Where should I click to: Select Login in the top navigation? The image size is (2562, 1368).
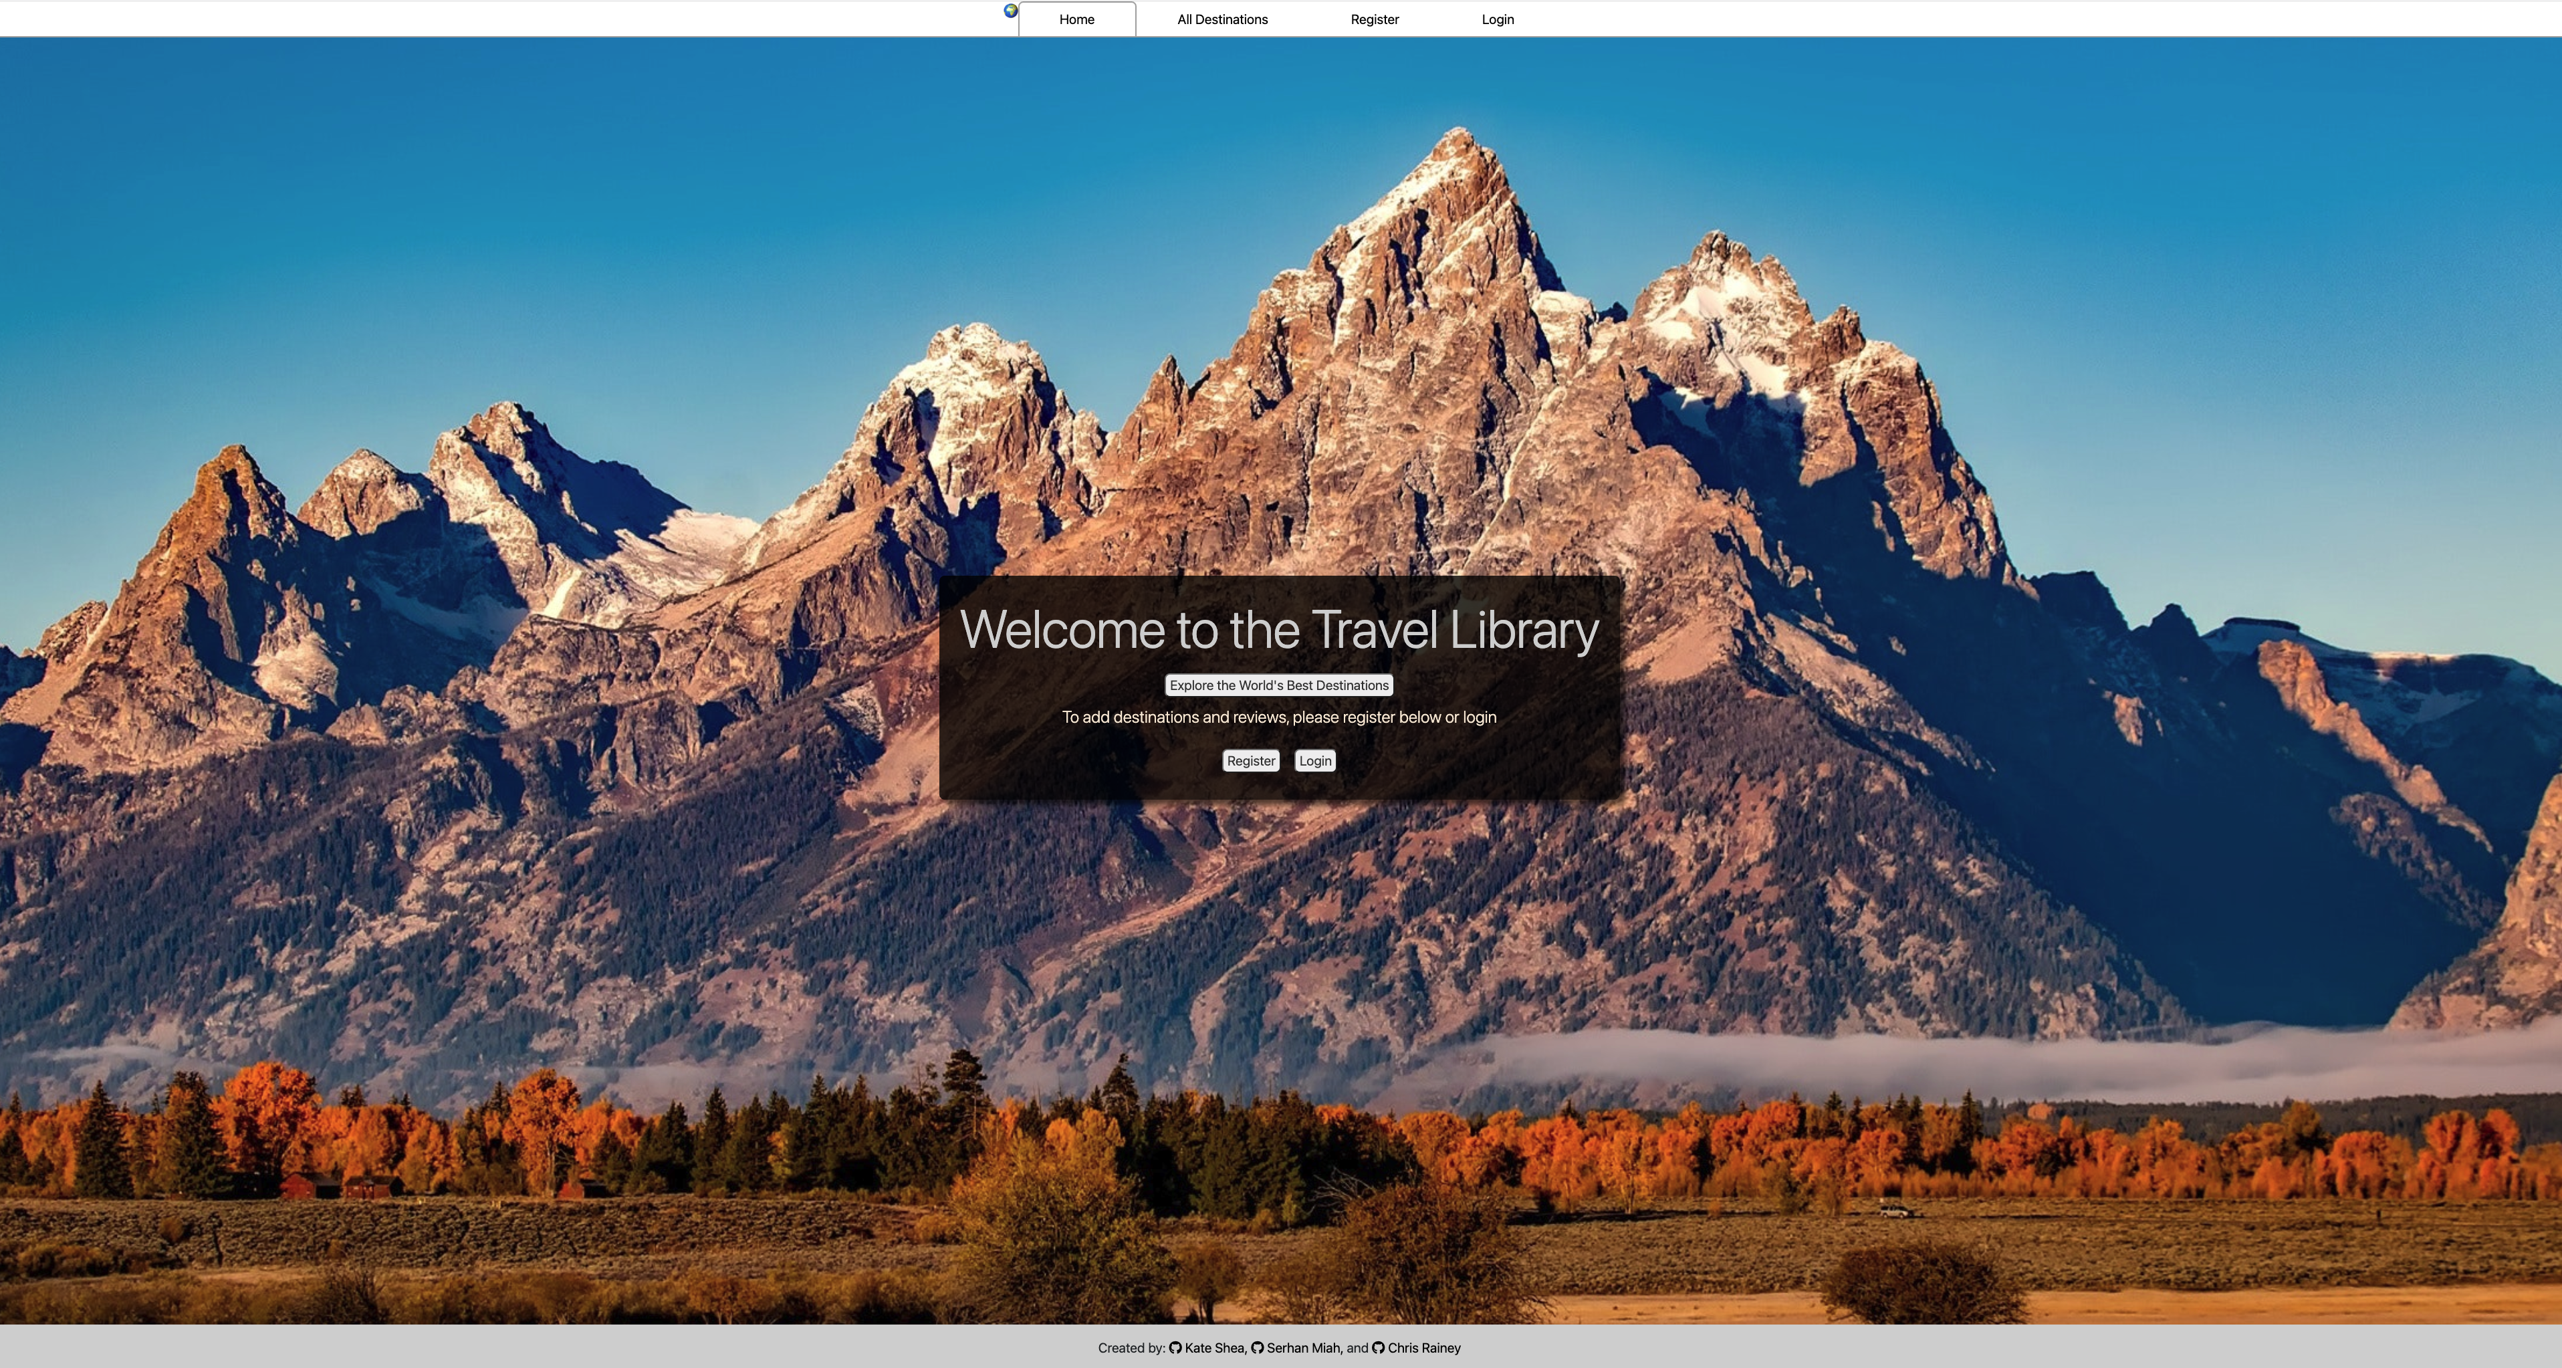[x=1498, y=19]
